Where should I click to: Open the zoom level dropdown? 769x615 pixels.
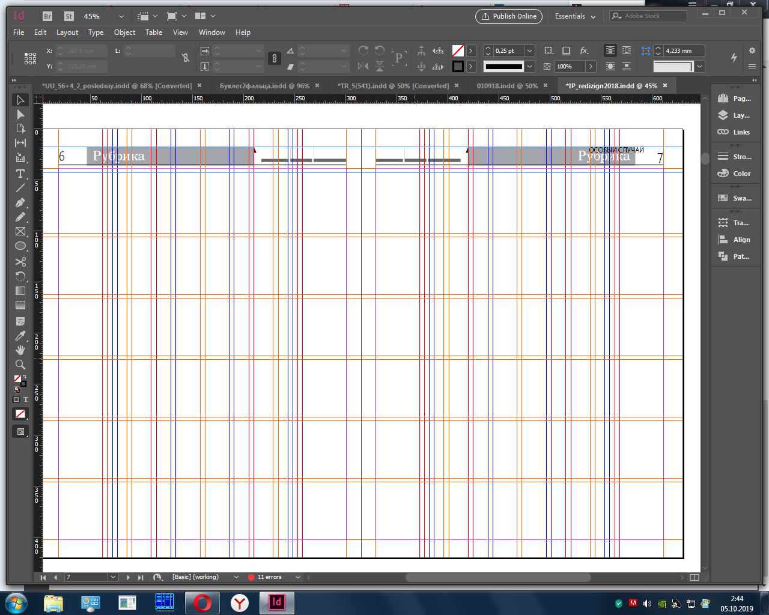[122, 16]
